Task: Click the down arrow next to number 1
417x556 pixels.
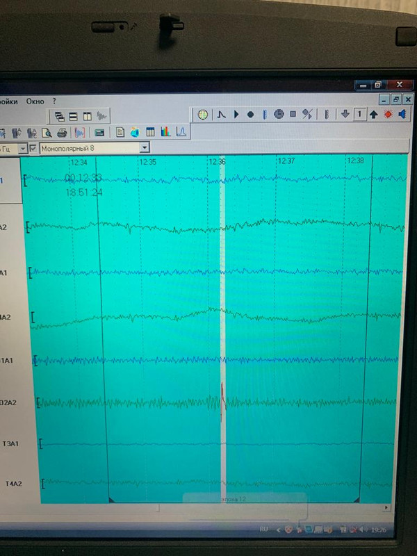Action: coord(345,114)
